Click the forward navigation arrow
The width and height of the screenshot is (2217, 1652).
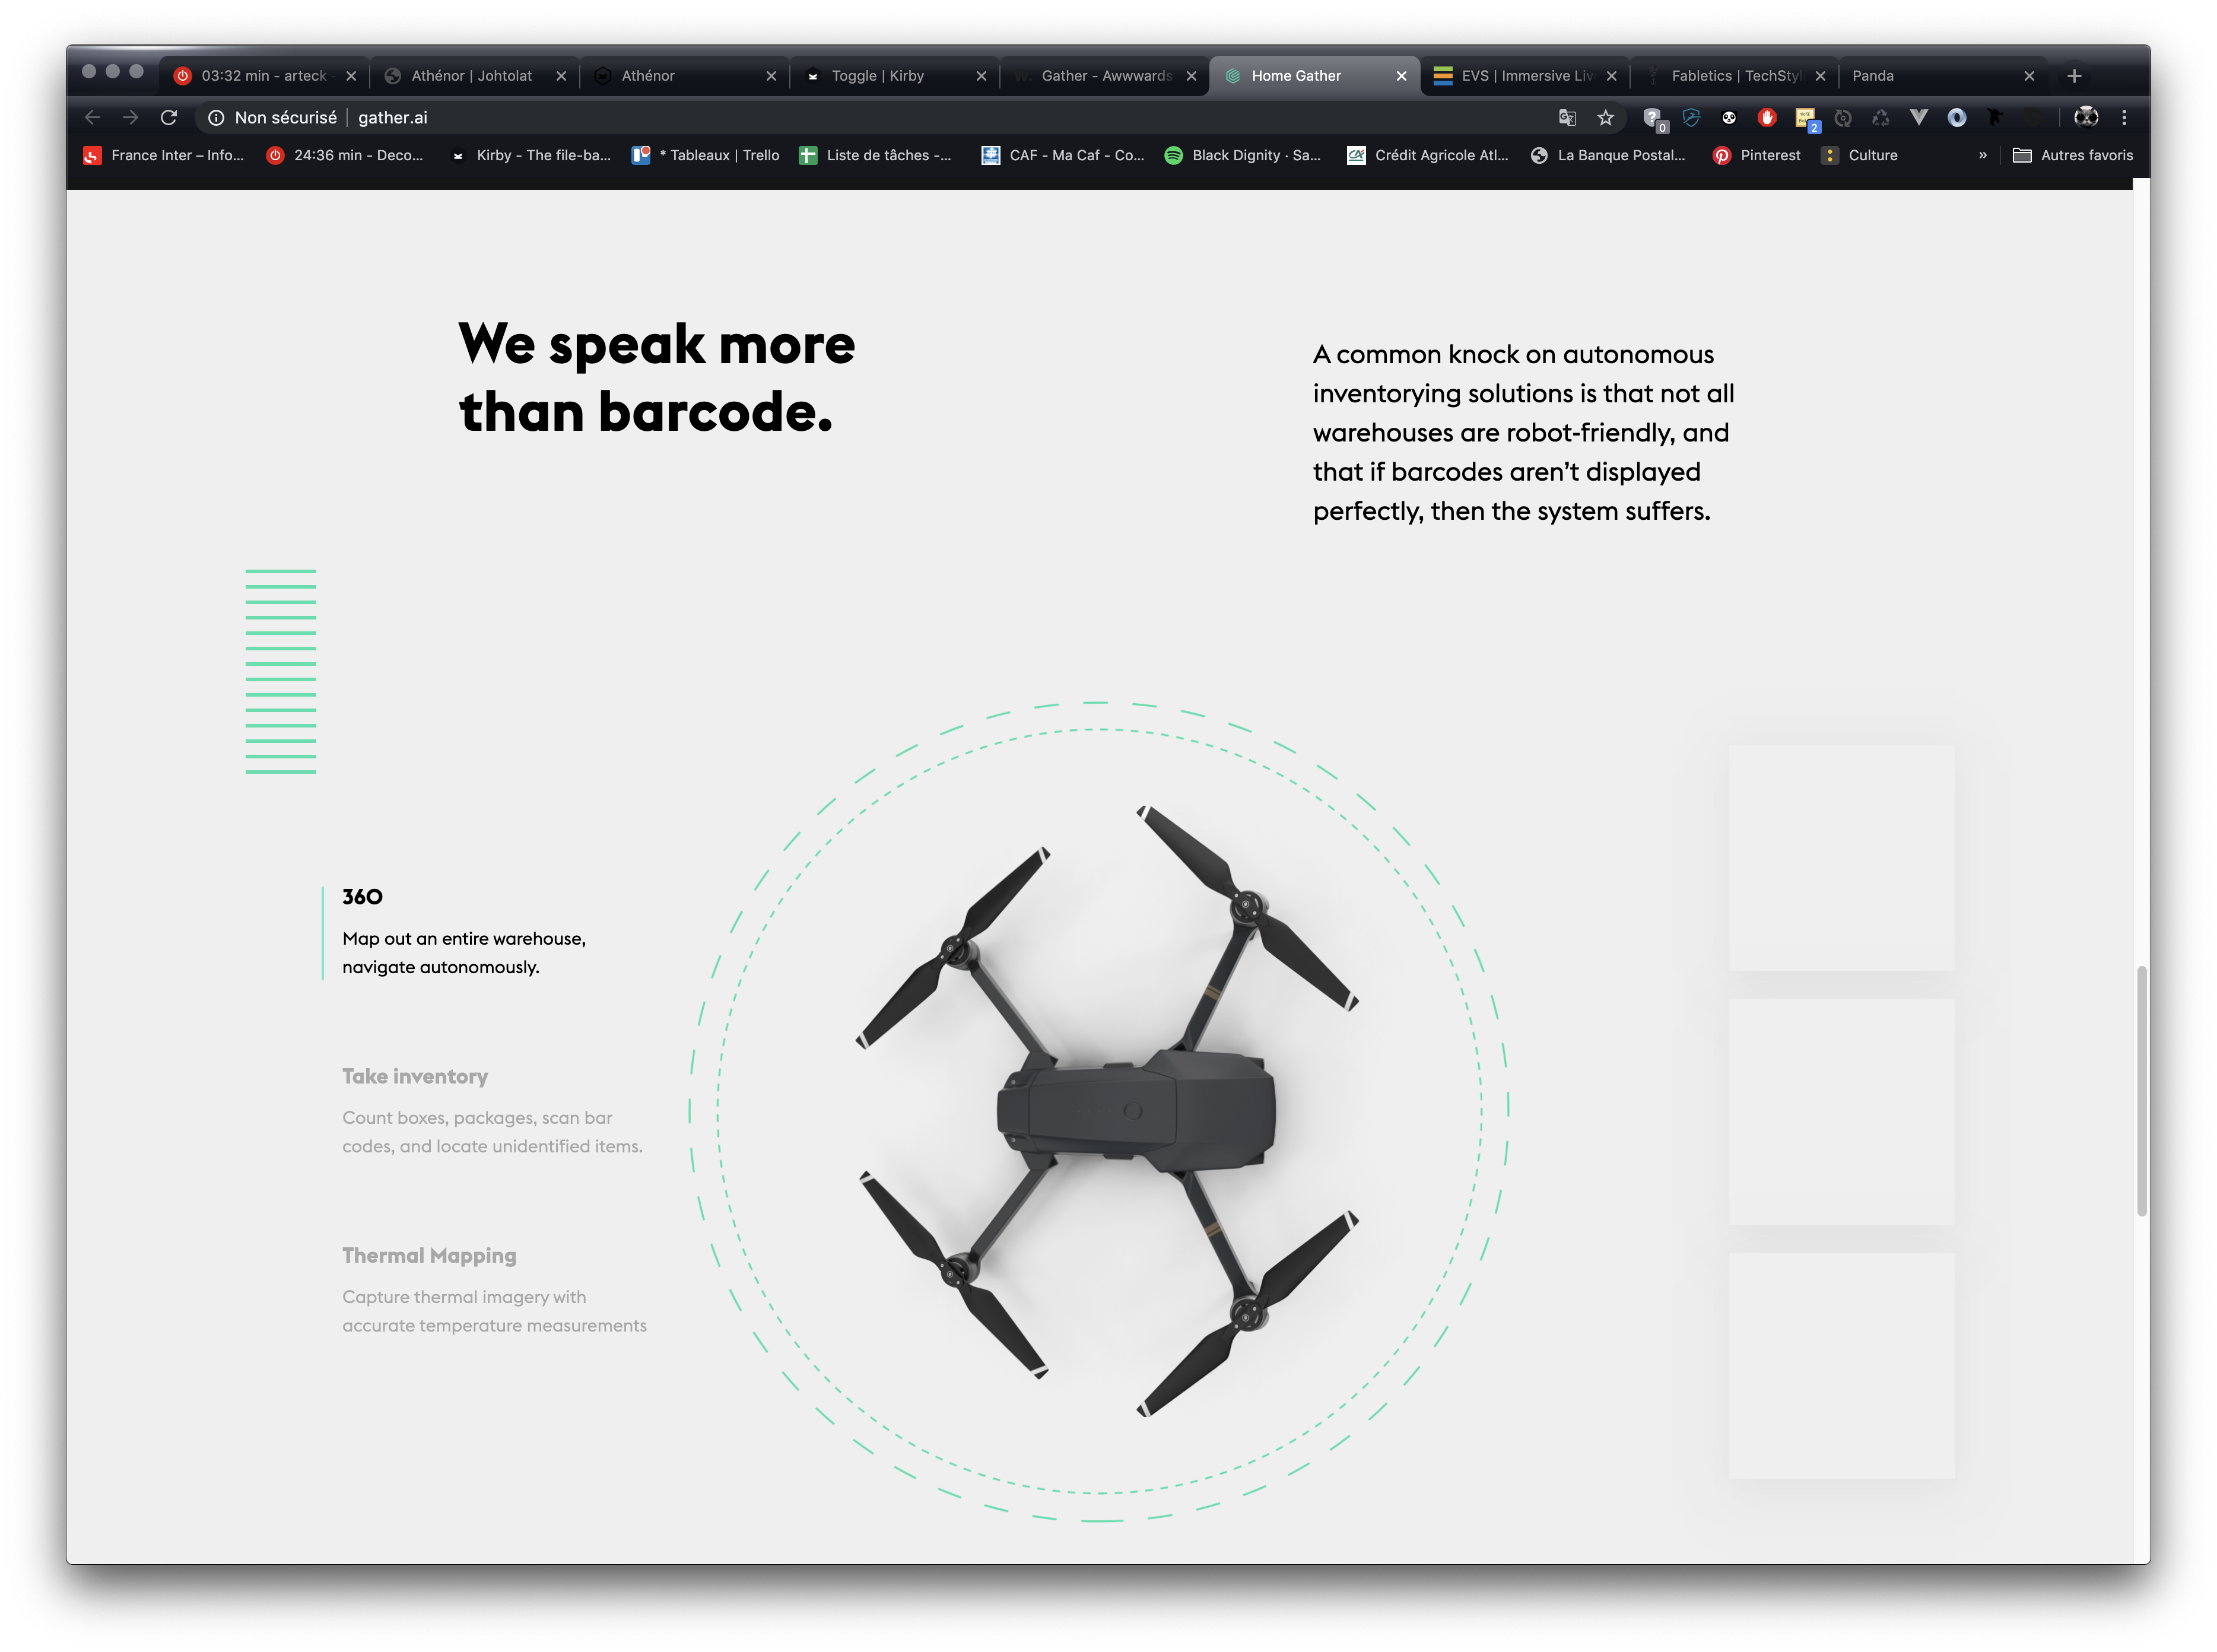point(131,117)
